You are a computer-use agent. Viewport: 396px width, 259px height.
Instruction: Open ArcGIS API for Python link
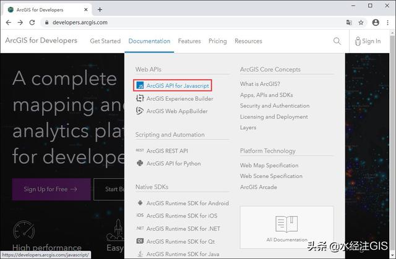pos(174,163)
